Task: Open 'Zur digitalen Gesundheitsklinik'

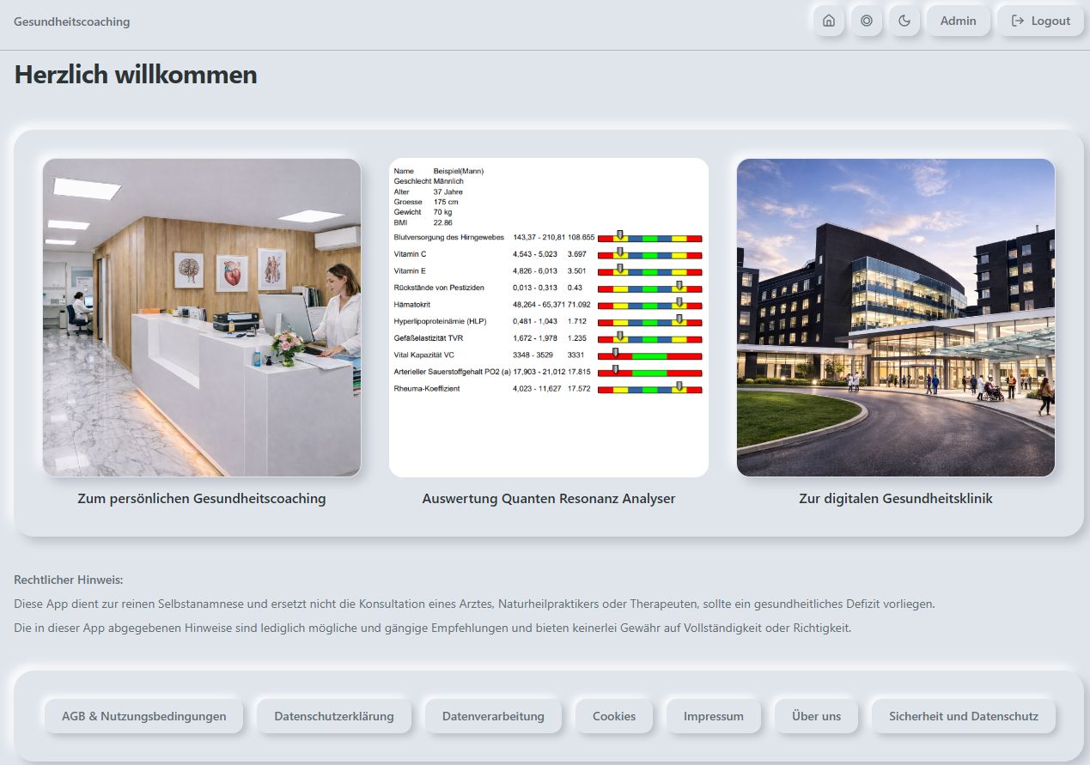Action: pos(896,498)
